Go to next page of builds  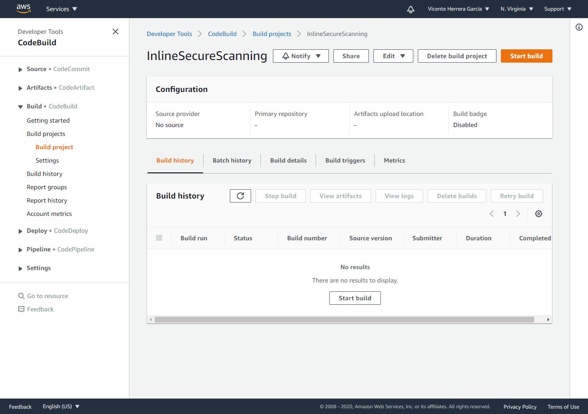pos(518,214)
